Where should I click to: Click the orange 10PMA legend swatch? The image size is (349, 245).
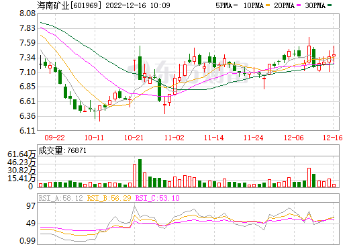click(x=268, y=5)
